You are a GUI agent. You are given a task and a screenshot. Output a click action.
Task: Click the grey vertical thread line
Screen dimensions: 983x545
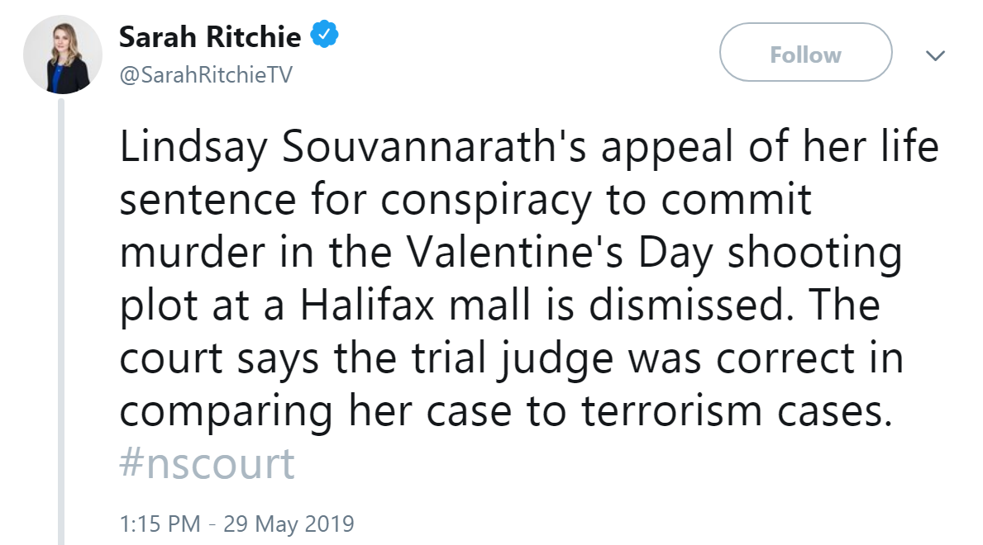coord(60,322)
